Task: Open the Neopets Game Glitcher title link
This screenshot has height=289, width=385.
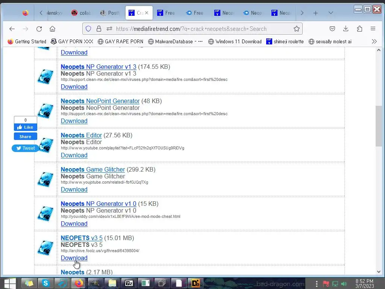Action: 93,169
